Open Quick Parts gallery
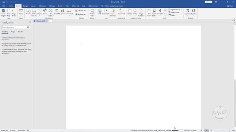The image size is (236, 132). (154, 12)
